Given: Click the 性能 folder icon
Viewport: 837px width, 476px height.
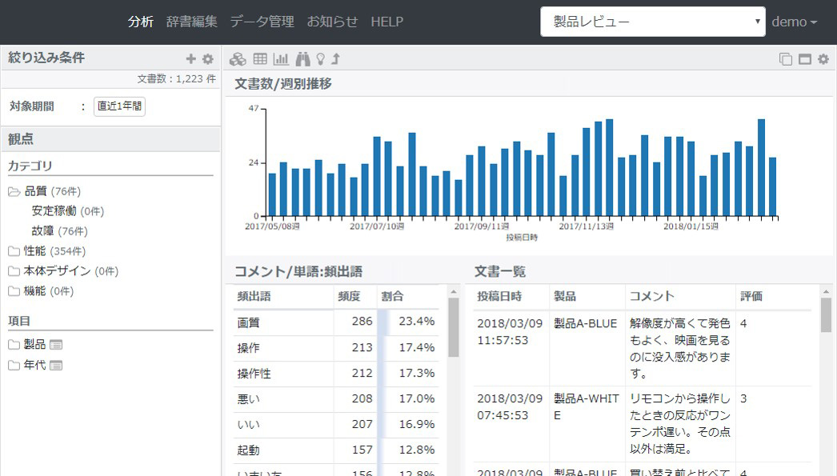Looking at the screenshot, I should pos(14,251).
